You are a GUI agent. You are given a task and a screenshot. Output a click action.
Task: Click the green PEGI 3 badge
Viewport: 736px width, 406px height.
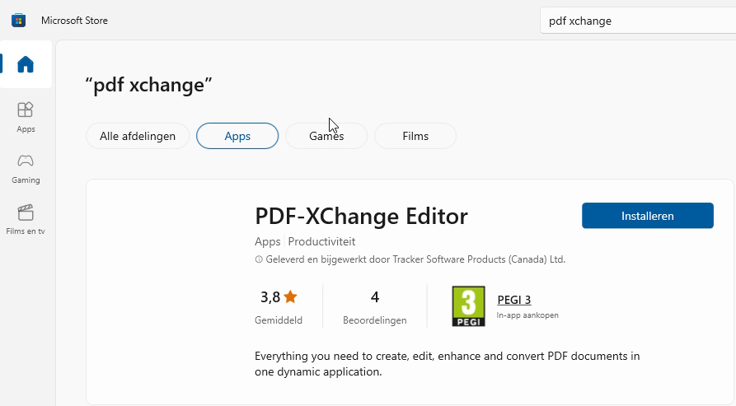click(468, 306)
